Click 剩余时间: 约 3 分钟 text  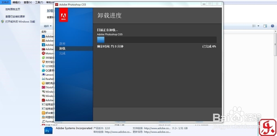[110, 46]
